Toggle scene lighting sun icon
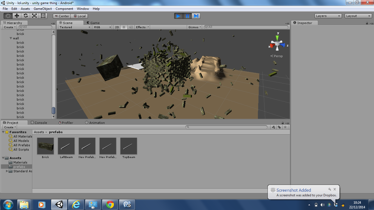 124,27
